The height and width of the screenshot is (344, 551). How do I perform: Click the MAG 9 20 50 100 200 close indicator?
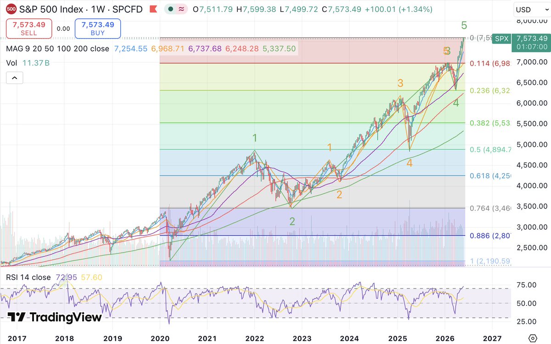(x=58, y=49)
